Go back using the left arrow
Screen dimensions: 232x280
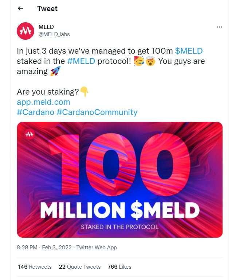pyautogui.click(x=21, y=8)
